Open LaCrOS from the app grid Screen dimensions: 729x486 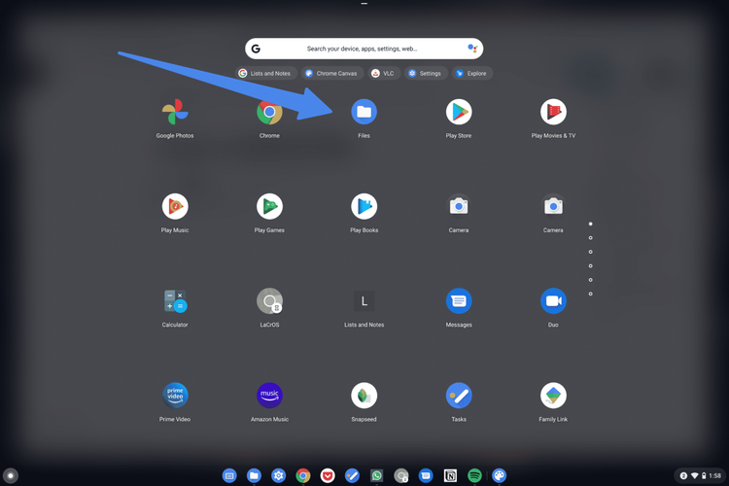click(269, 301)
